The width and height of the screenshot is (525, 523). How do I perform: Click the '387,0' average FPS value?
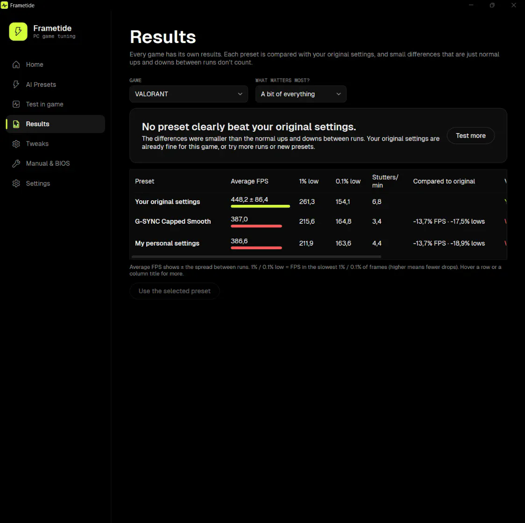239,219
